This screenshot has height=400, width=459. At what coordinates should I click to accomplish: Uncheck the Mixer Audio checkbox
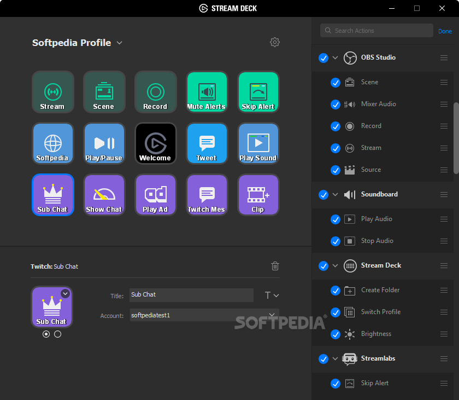point(335,105)
